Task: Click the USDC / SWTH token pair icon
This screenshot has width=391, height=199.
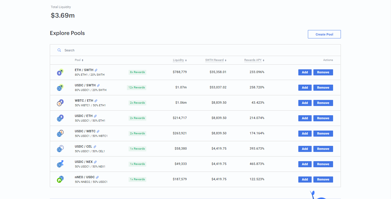Action: pos(60,88)
